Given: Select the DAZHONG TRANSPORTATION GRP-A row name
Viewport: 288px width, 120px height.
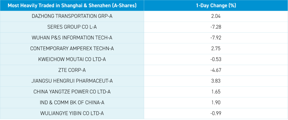Looking at the screenshot, I should tap(72, 16).
